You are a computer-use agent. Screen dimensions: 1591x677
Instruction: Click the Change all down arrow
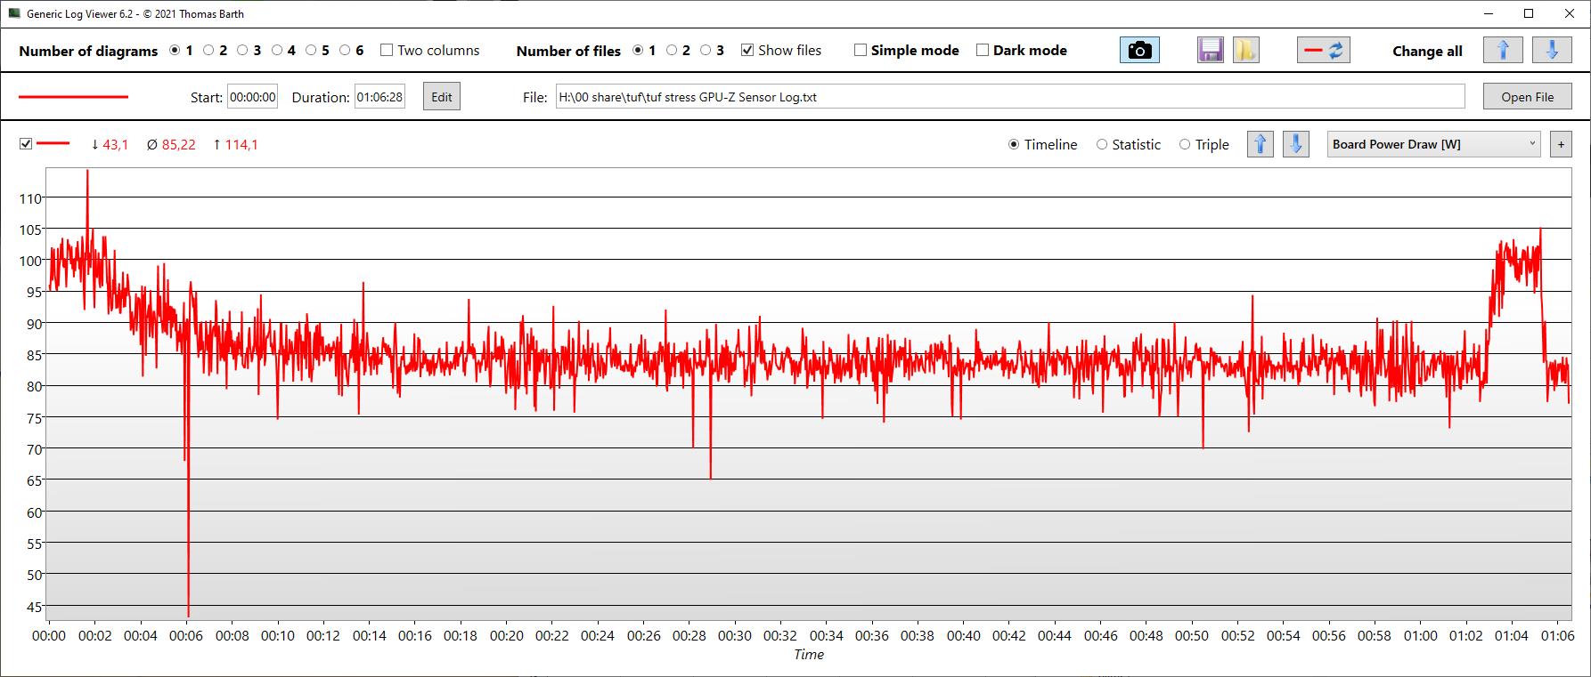(x=1551, y=51)
